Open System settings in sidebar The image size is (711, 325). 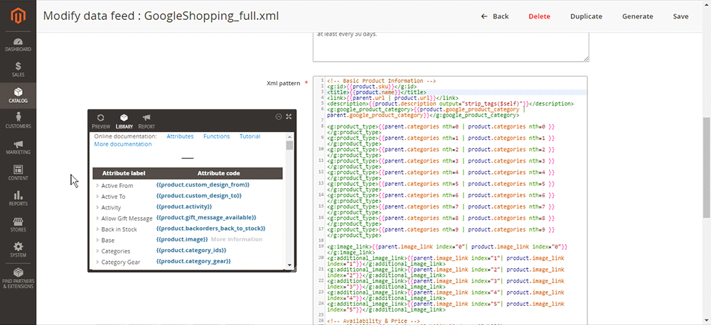click(x=18, y=250)
